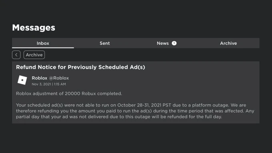
Task: Archive this message with the Archive button
Action: (x=34, y=55)
